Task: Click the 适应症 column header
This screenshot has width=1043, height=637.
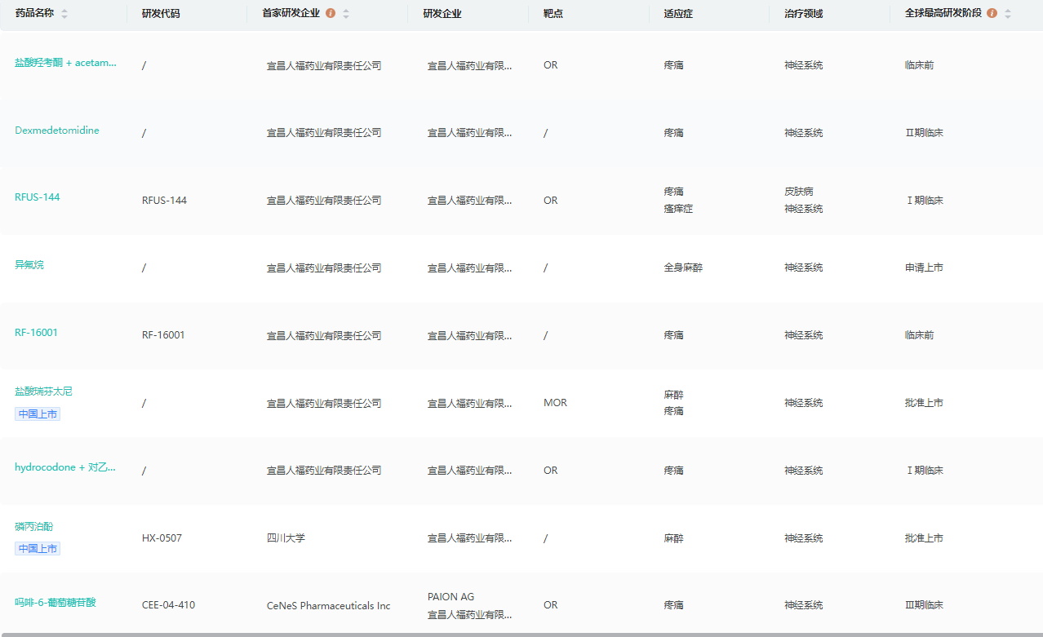Action: click(679, 14)
